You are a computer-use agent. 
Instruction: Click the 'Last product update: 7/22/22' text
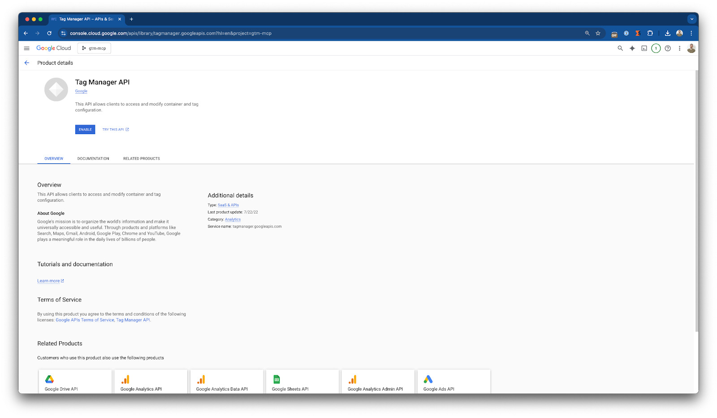(233, 212)
